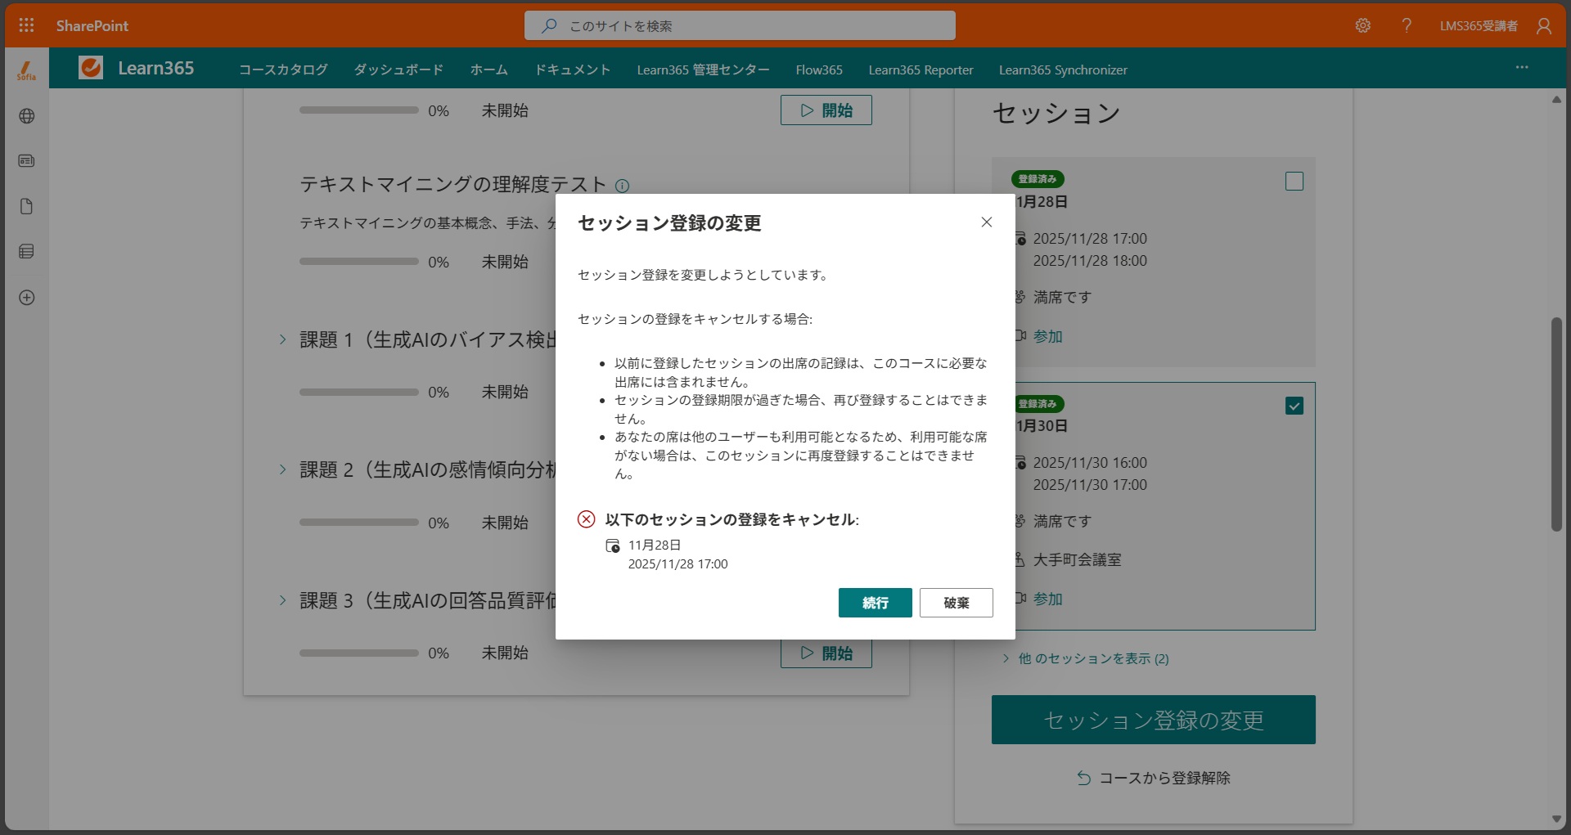Click the vertical scrollbar thumb
The width and height of the screenshot is (1571, 835).
[x=1556, y=424]
